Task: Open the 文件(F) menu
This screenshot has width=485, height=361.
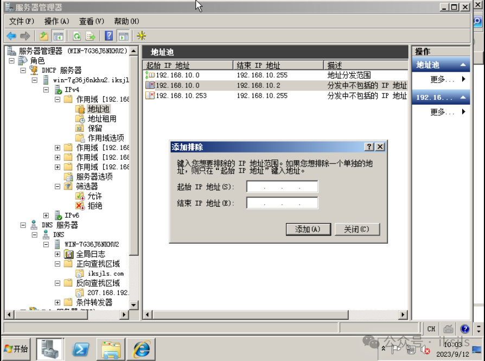Action: click(x=21, y=21)
